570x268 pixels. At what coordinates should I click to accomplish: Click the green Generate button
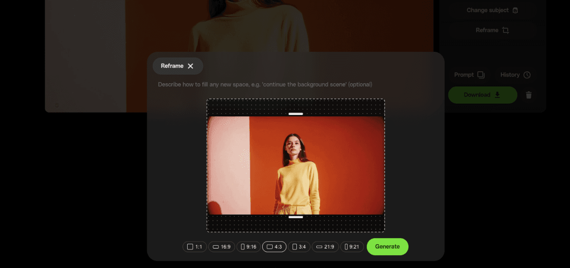(x=388, y=247)
